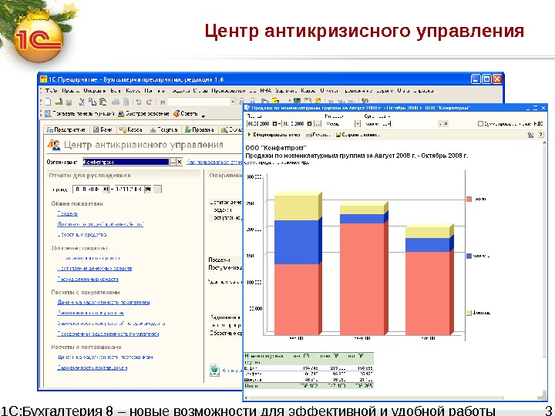This screenshot has width=555, height=416.
Task: Click the blue legend color swatch
Action: [469, 256]
